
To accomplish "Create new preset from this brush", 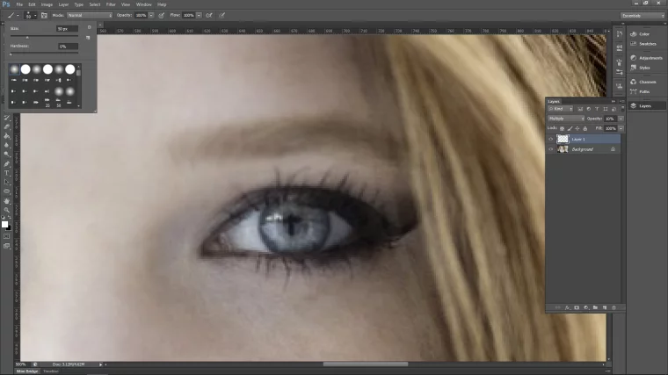I will coord(88,38).
